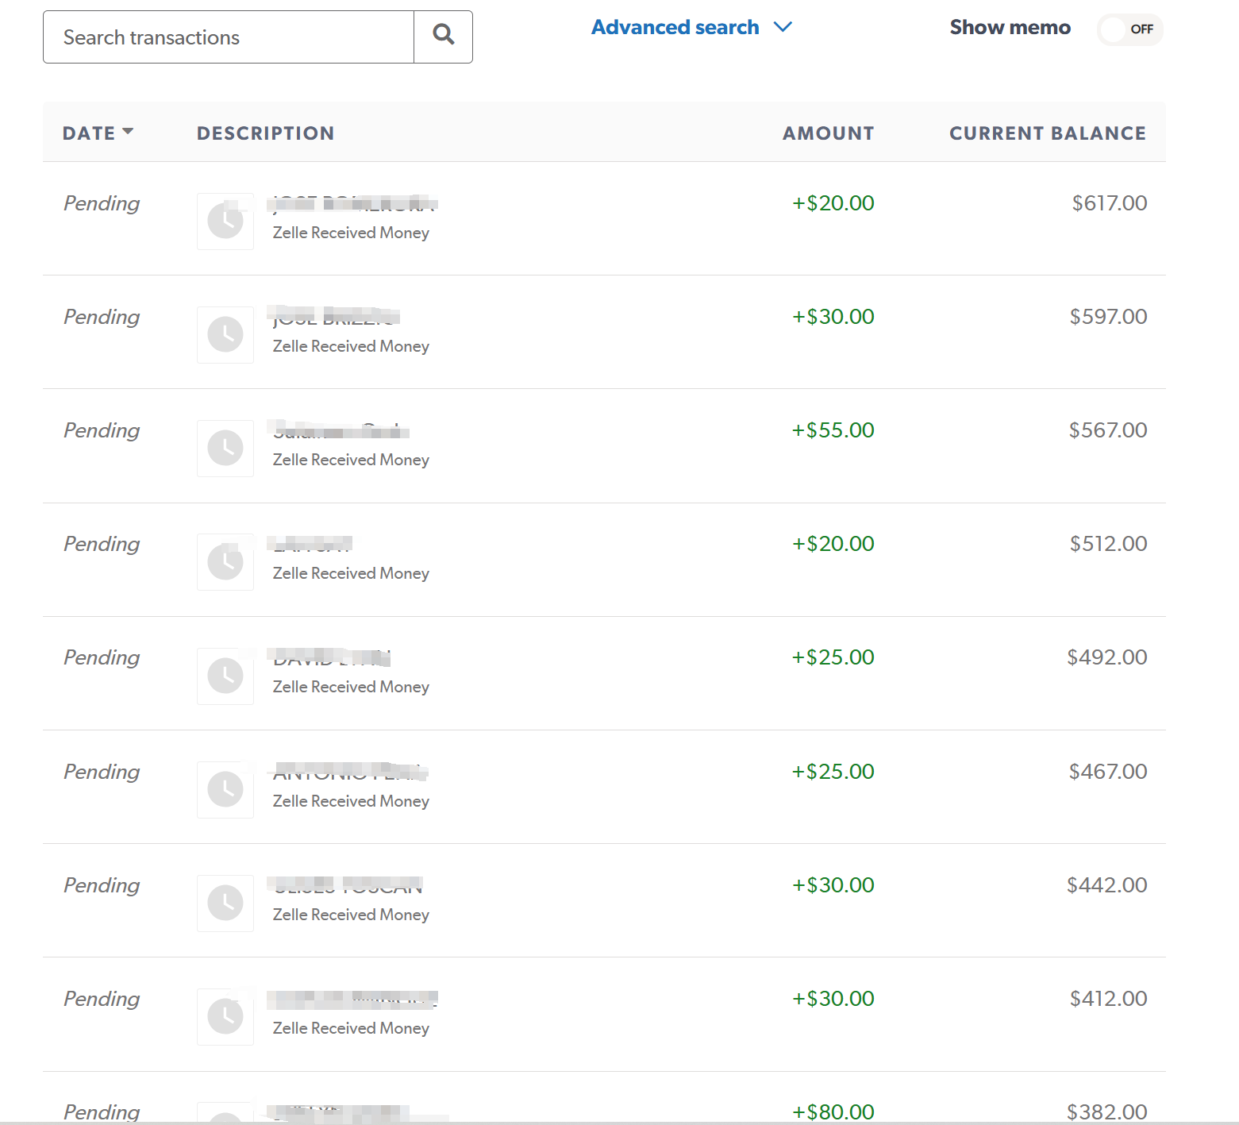Screen dimensions: 1239x1125
Task: Open Advanced search
Action: (x=675, y=26)
